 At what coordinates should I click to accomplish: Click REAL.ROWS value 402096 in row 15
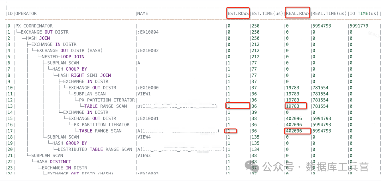point(294,118)
